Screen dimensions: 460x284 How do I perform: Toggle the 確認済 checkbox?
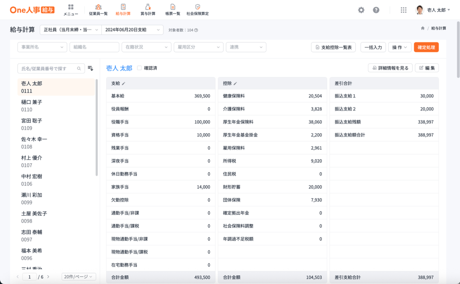point(139,68)
